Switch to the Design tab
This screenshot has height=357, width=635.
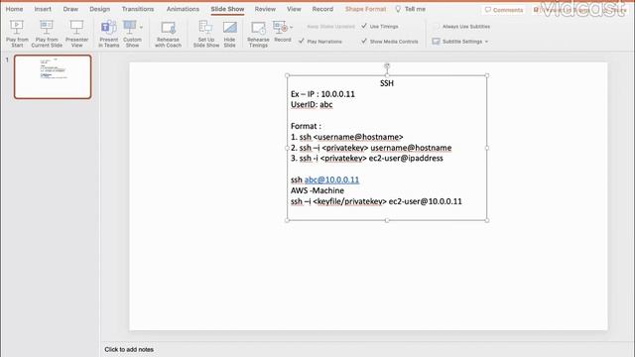click(x=99, y=9)
